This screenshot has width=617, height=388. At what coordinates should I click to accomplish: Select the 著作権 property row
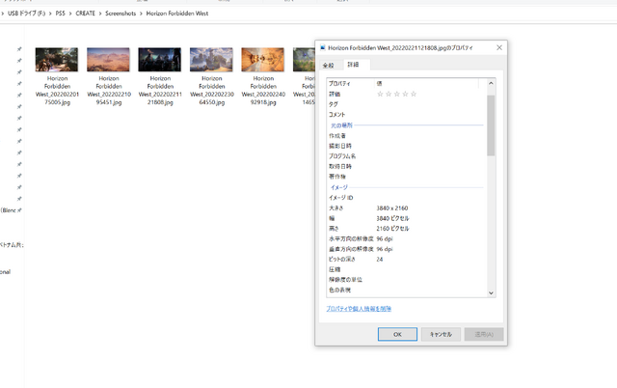tap(406, 177)
